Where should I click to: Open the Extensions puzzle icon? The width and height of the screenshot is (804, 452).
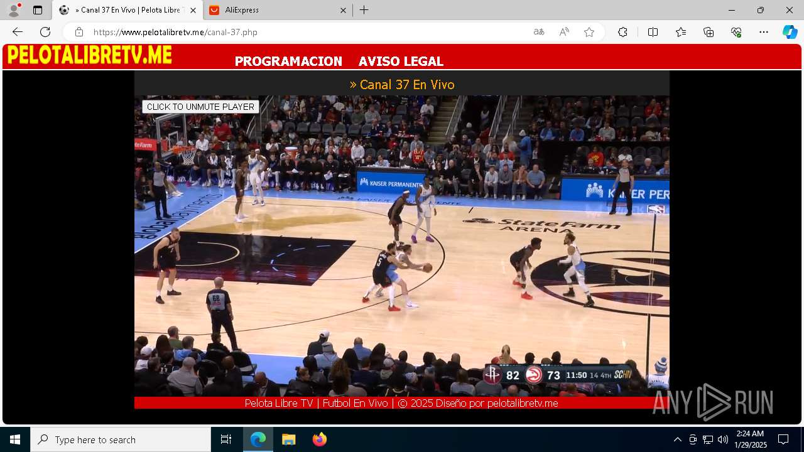[x=622, y=32]
